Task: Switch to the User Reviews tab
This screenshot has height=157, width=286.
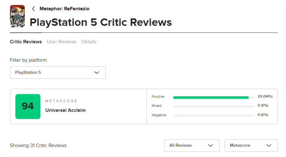Action: point(62,42)
